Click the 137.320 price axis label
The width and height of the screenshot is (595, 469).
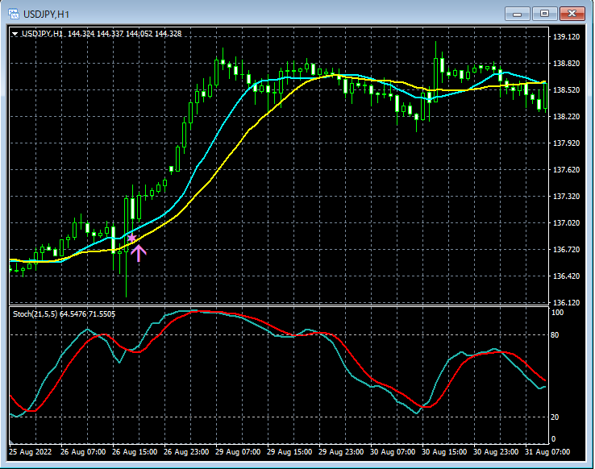tap(566, 196)
